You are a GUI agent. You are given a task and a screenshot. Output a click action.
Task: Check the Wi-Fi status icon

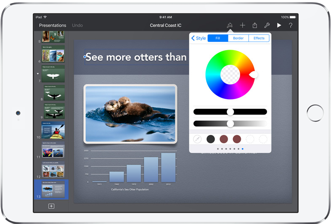click(x=45, y=17)
